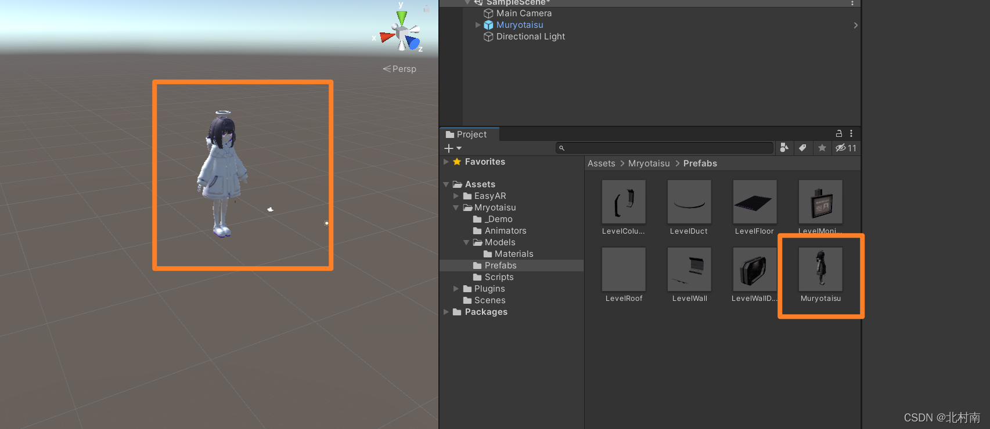Open the Scripts folder

[x=499, y=277]
